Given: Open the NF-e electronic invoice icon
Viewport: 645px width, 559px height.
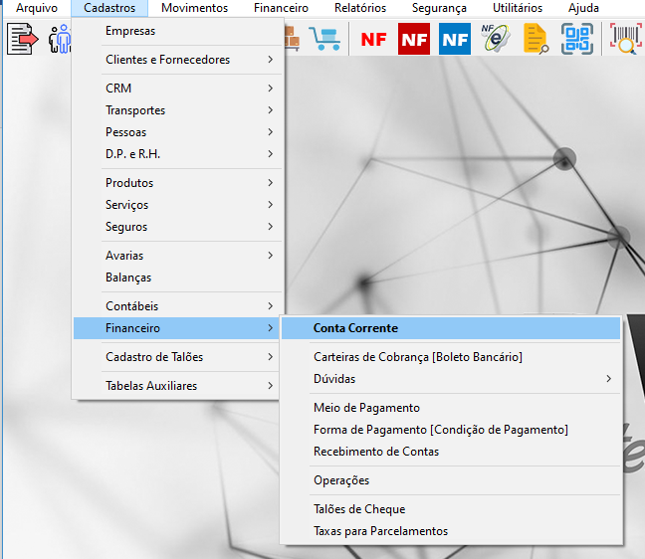Looking at the screenshot, I should 496,38.
